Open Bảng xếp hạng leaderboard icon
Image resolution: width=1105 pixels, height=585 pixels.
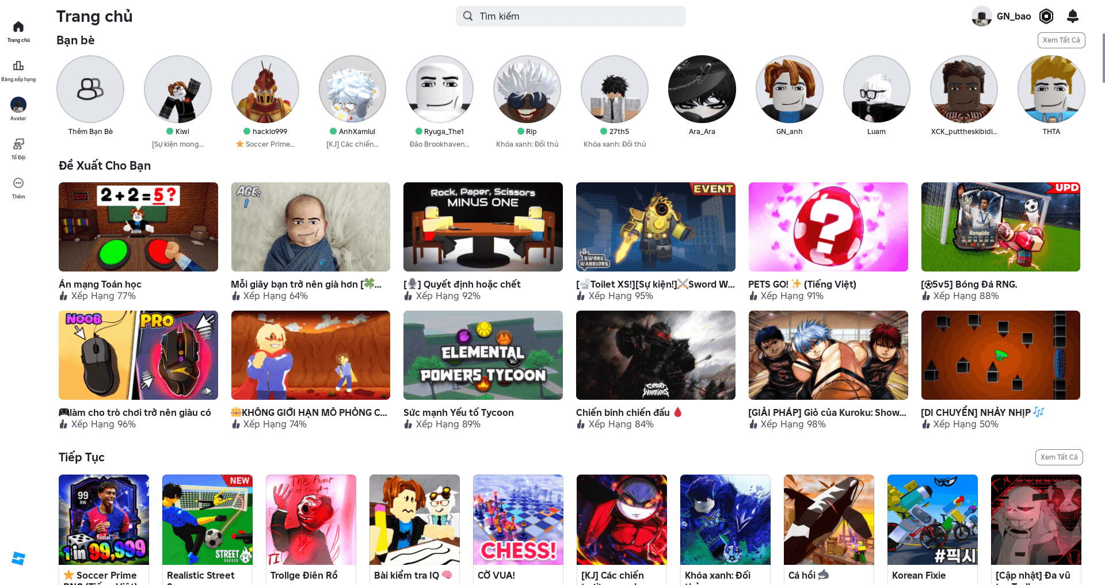click(x=18, y=66)
